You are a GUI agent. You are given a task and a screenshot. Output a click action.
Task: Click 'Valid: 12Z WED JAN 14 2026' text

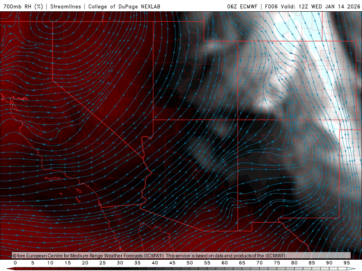320,6
